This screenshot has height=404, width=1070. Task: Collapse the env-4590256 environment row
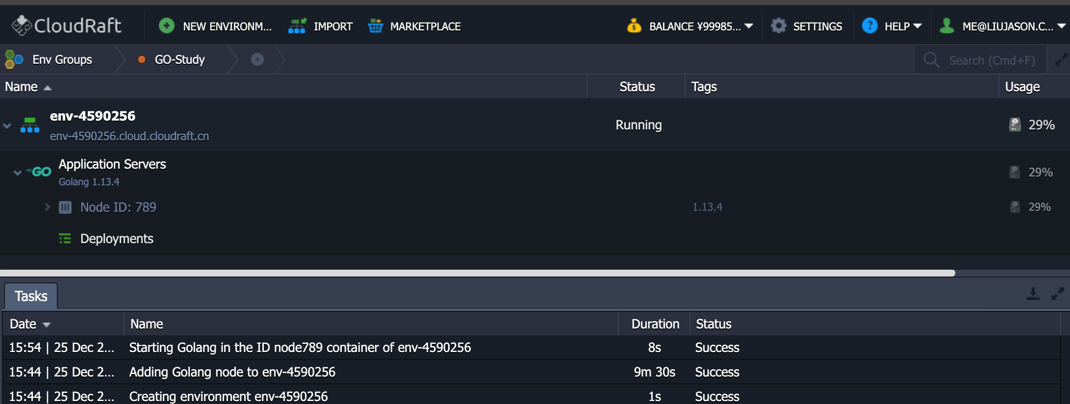[x=7, y=126]
